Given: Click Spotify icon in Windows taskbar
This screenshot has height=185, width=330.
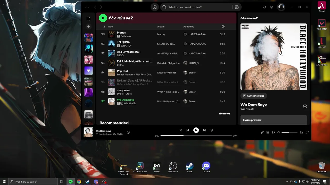Looking at the screenshot, I should tap(71, 182).
